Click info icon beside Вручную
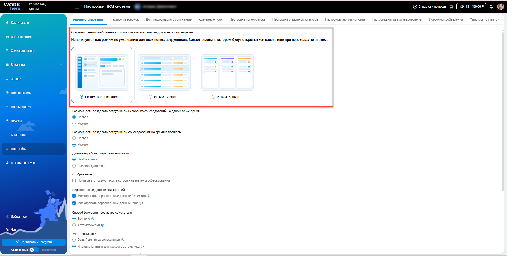The image size is (507, 256). (x=93, y=219)
